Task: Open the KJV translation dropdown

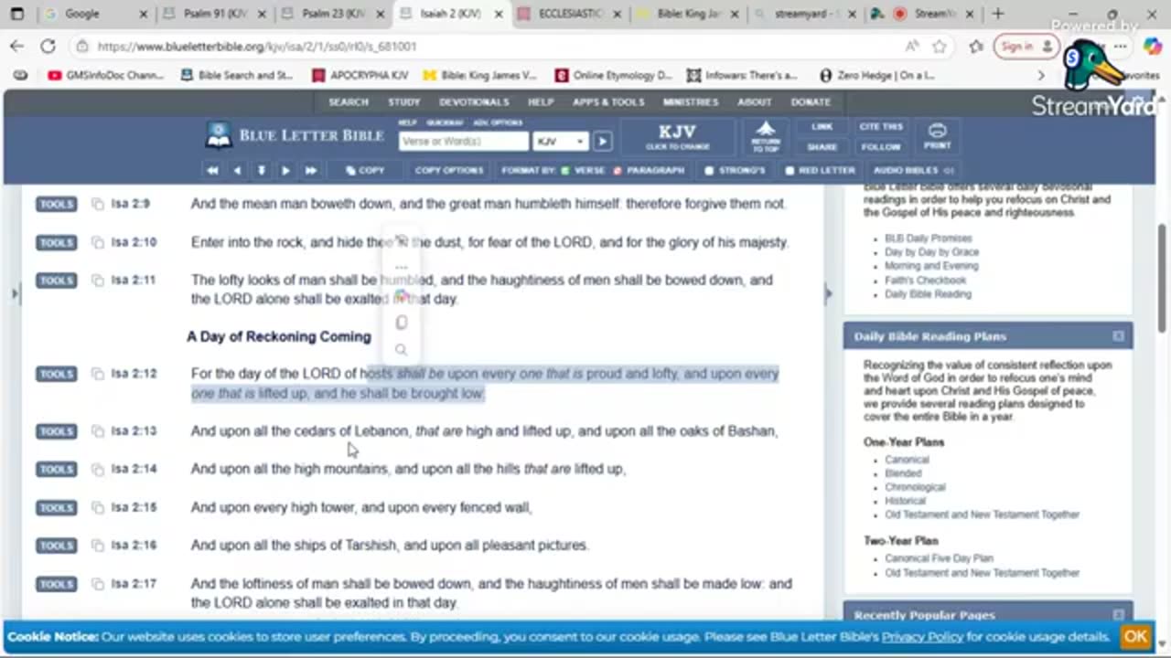Action: pos(560,142)
